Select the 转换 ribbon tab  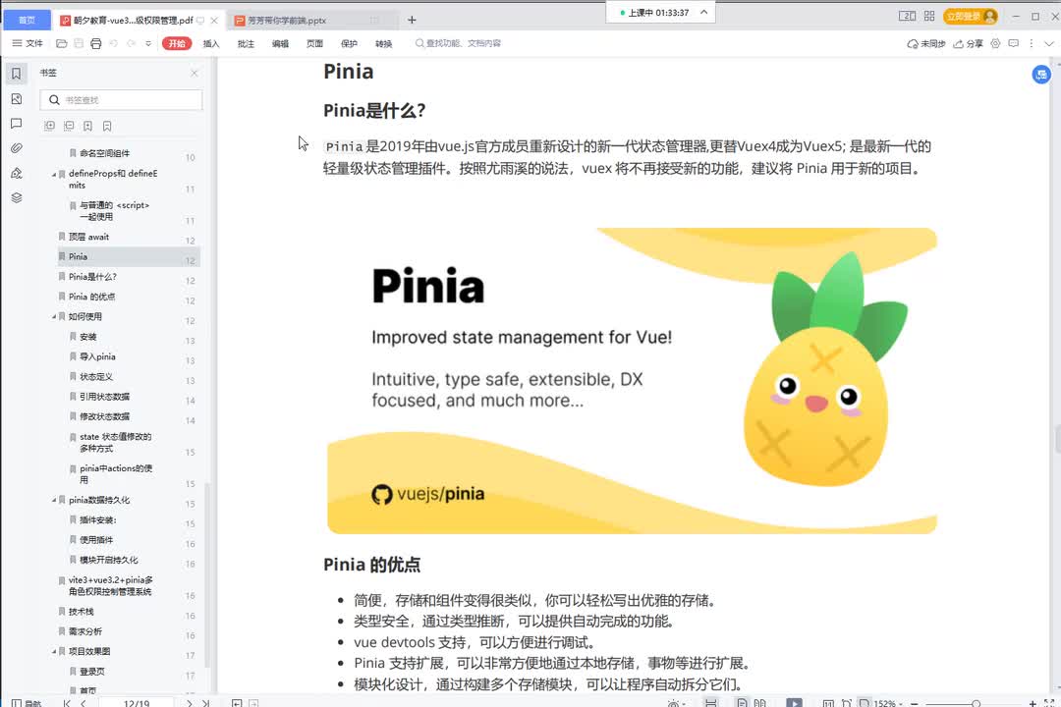384,44
